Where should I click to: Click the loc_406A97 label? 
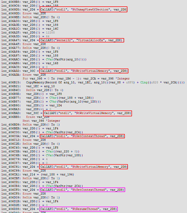(x=11, y=55)
